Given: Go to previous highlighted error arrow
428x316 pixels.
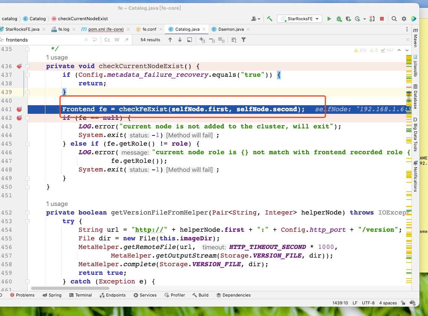Looking at the screenshot, I should [399, 50].
